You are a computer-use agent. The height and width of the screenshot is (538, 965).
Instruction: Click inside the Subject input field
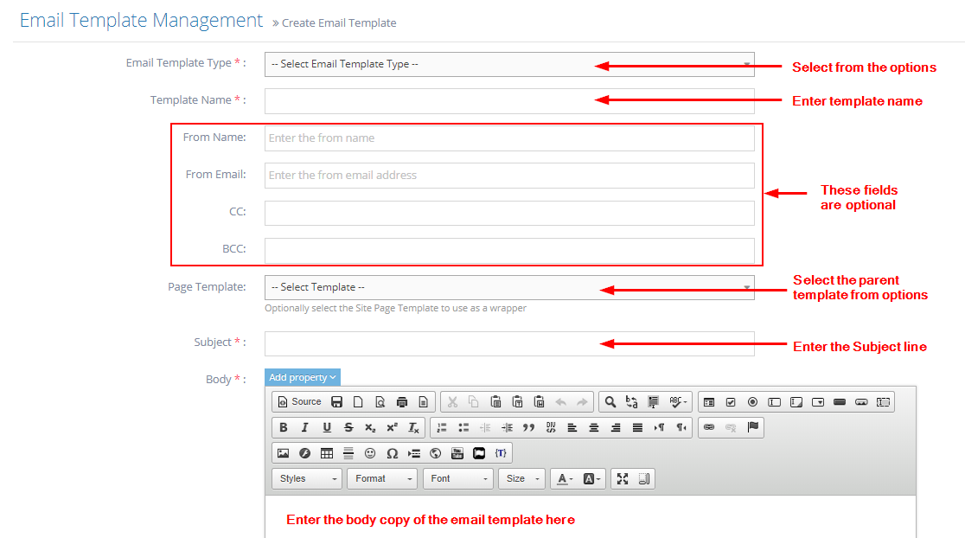tap(508, 343)
